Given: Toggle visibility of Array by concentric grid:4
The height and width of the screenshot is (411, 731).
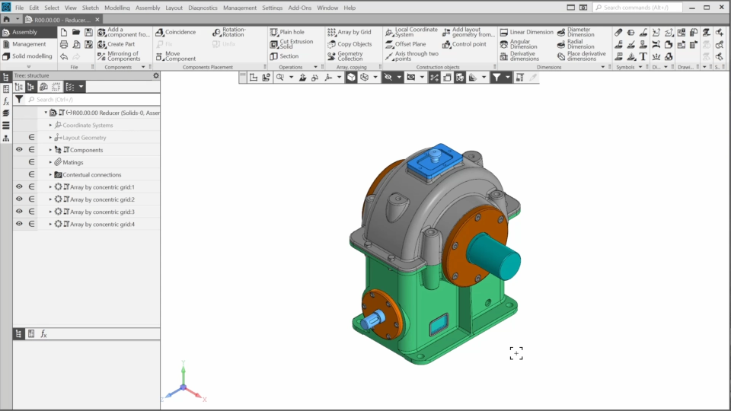Looking at the screenshot, I should pyautogui.click(x=19, y=224).
